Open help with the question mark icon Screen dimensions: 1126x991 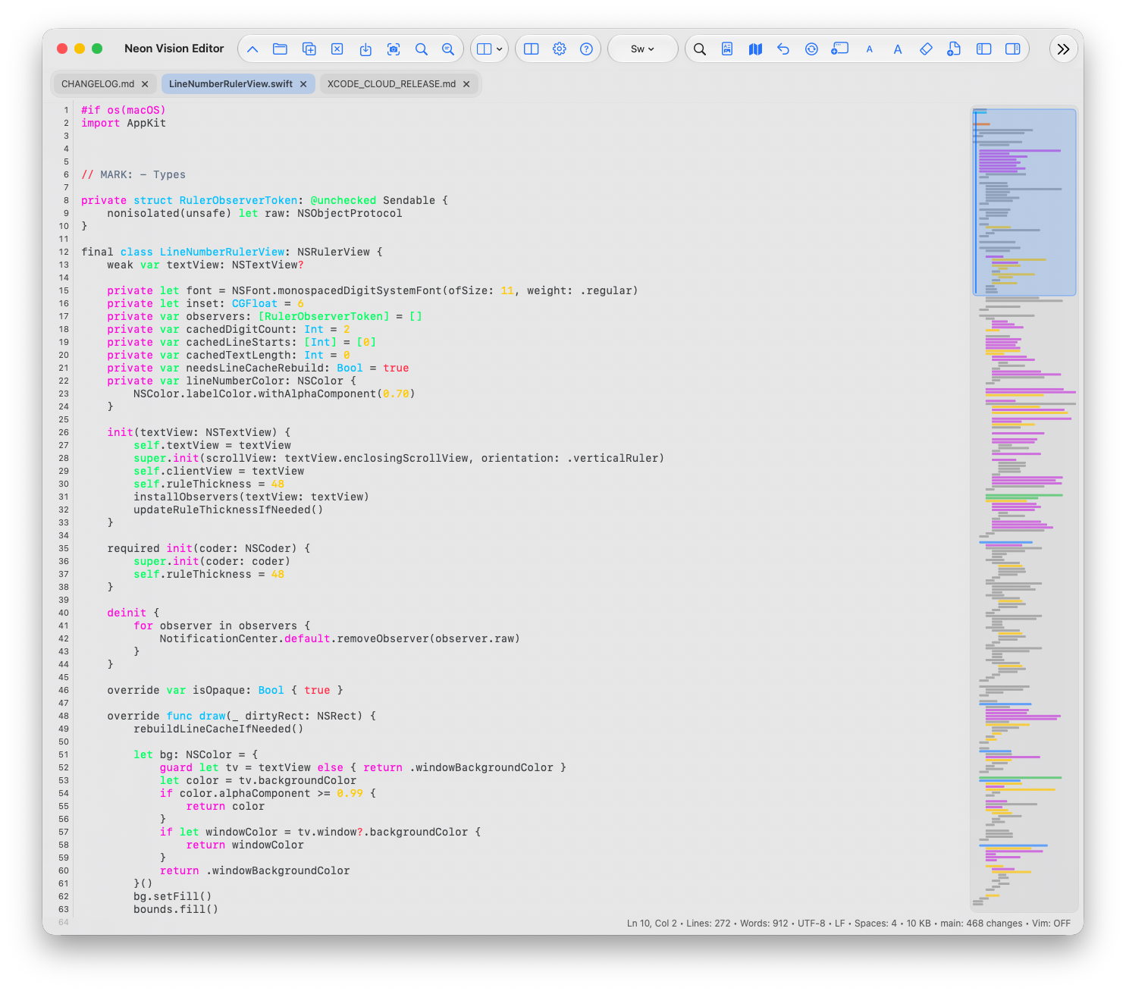586,49
